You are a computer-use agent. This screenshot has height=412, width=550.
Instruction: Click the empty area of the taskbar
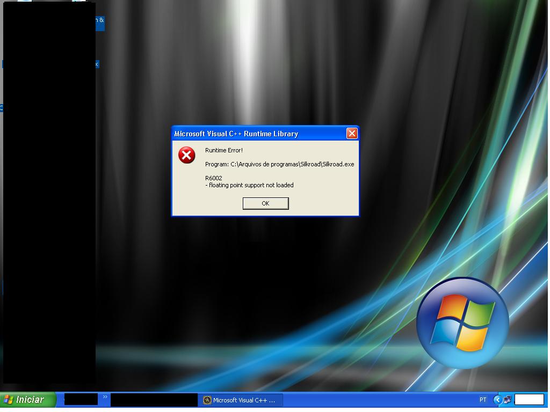tap(376, 400)
